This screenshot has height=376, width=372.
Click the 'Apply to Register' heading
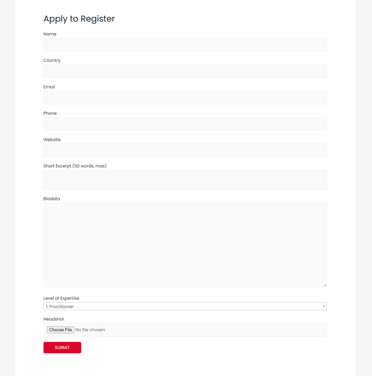coord(79,19)
